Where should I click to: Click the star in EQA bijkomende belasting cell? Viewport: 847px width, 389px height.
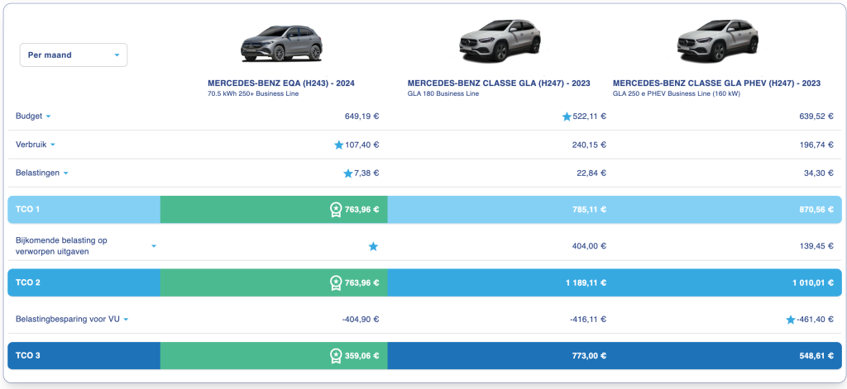[x=373, y=246]
